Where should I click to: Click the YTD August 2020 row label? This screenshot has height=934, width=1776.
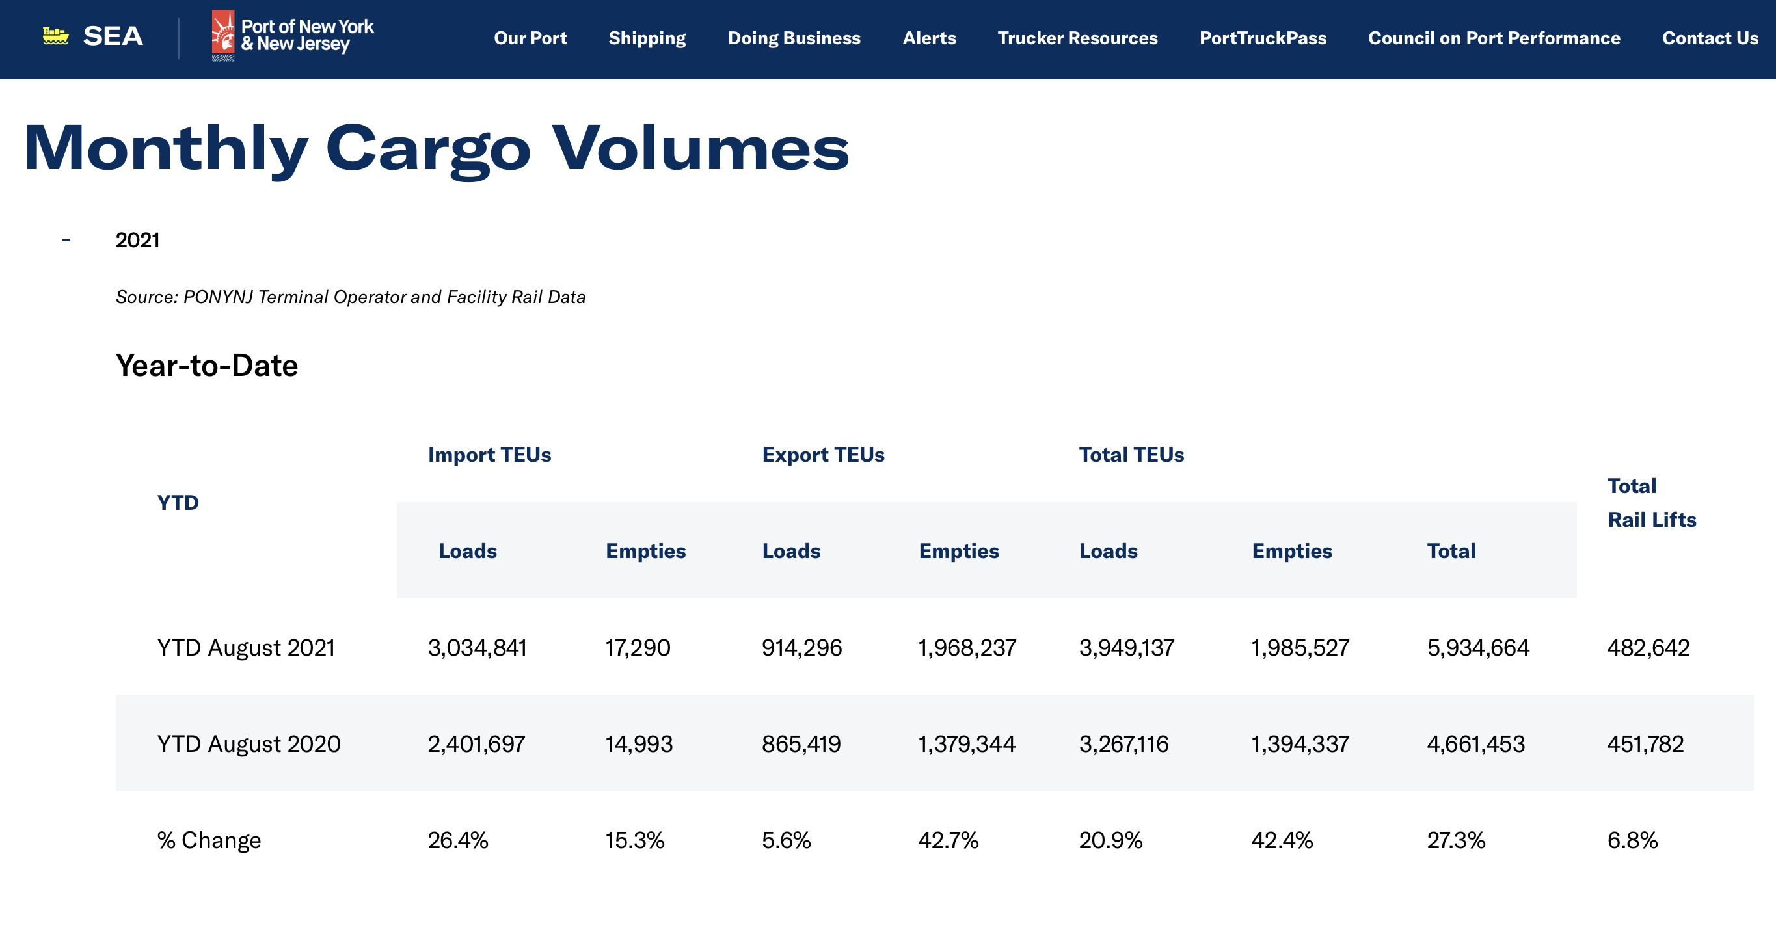pyautogui.click(x=249, y=745)
